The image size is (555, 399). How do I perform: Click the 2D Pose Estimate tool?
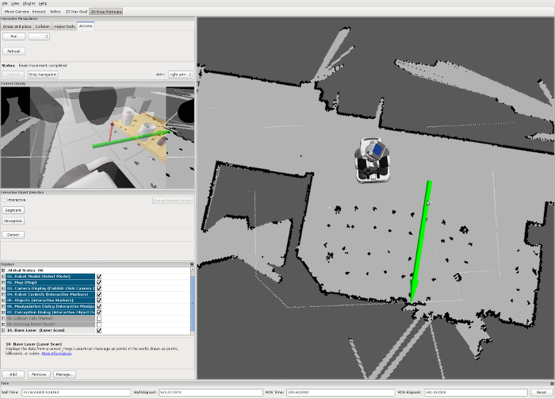pos(106,13)
